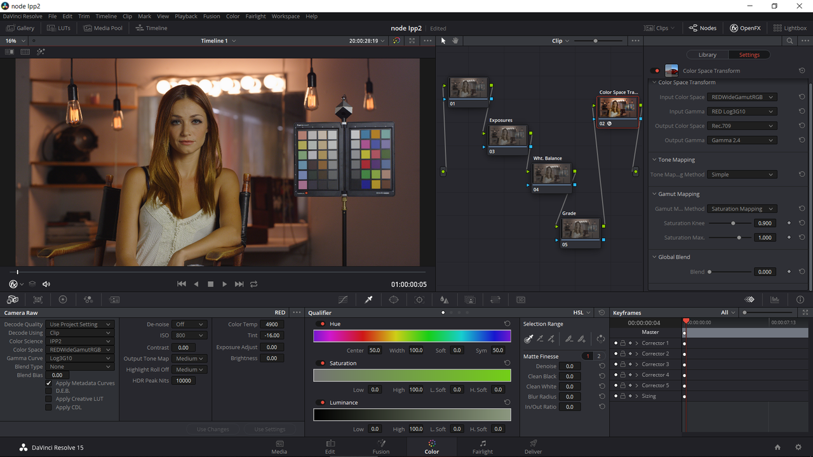Screen dimensions: 813x457
Task: Open the OpenFX panel
Action: point(745,28)
